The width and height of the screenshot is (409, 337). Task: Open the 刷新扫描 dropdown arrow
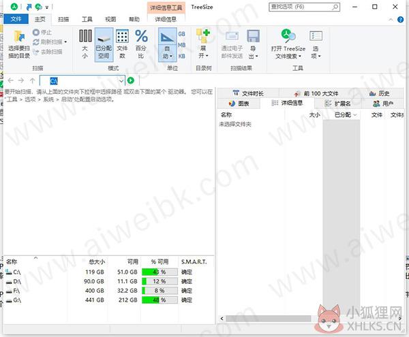[x=65, y=42]
